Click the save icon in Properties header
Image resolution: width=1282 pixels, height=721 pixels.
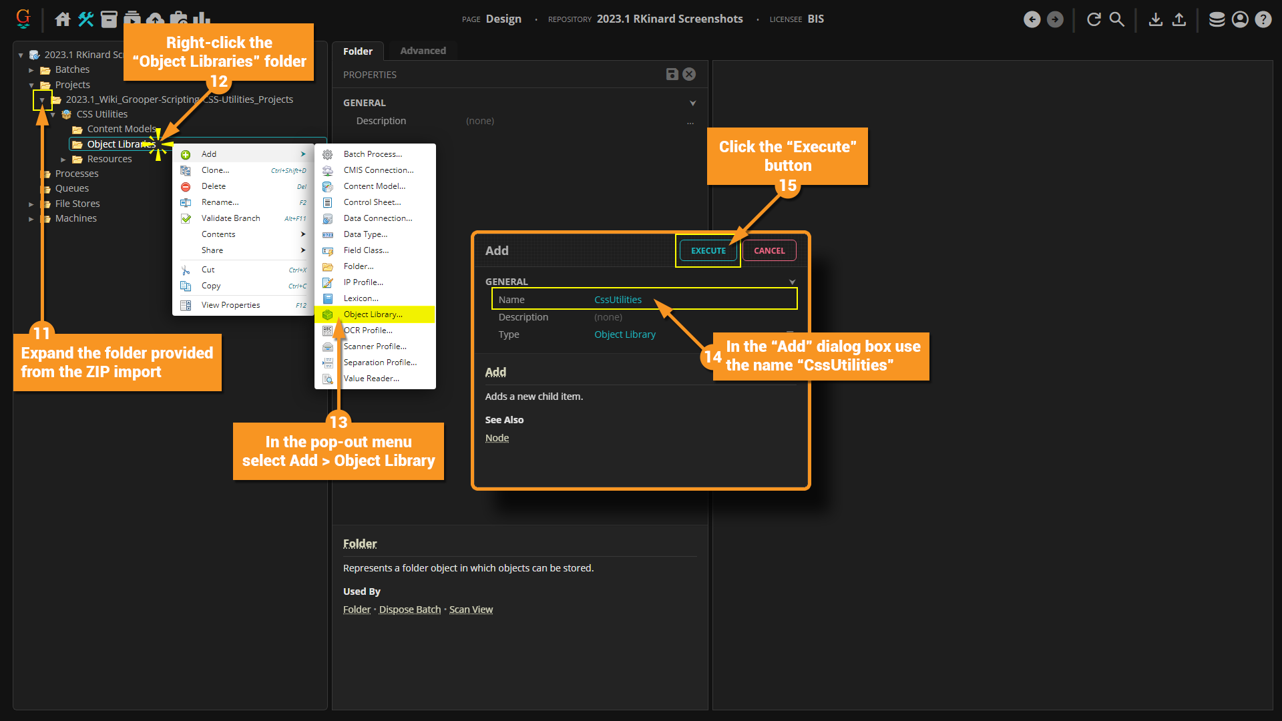click(x=672, y=74)
